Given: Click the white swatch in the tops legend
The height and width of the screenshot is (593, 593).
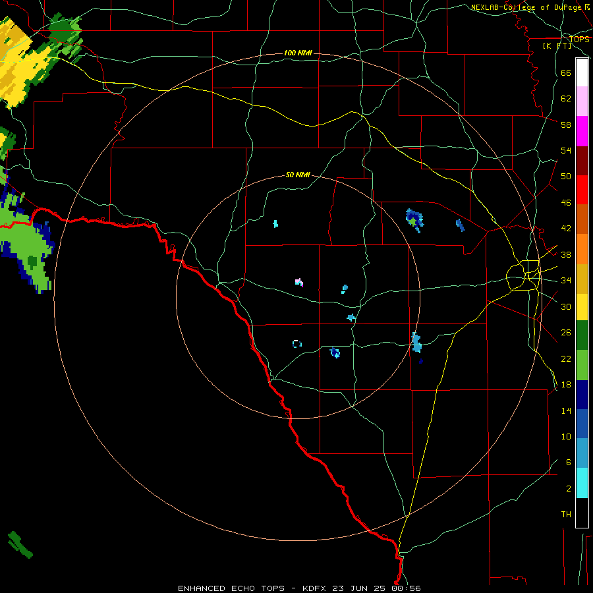Looking at the screenshot, I should pos(582,72).
